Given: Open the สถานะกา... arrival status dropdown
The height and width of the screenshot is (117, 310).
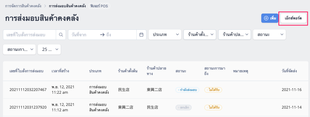Looking at the screenshot, I should tap(19, 49).
